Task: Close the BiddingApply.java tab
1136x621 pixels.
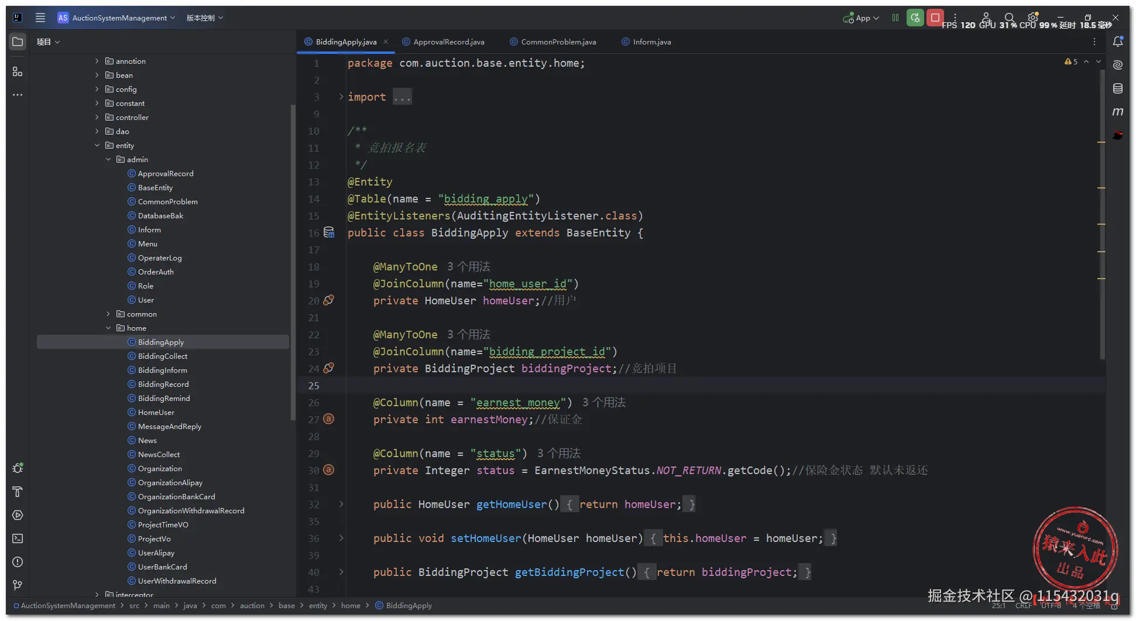Action: (386, 42)
